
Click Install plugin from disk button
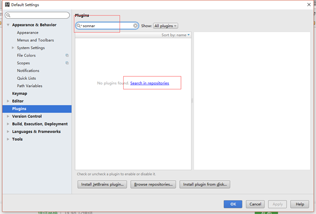[x=205, y=185]
